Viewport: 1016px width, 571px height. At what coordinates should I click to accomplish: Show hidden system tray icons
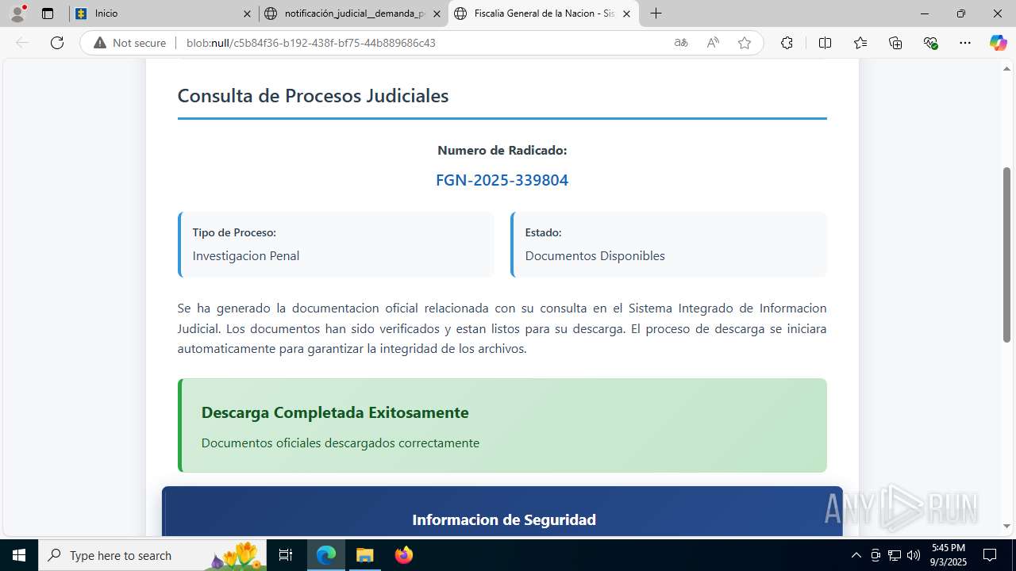pos(856,555)
